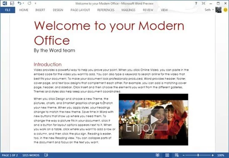This screenshot has width=229, height=158.
Task: Place cursor in the first paragraph starting 'Video provides'
Action: click(x=111, y=81)
